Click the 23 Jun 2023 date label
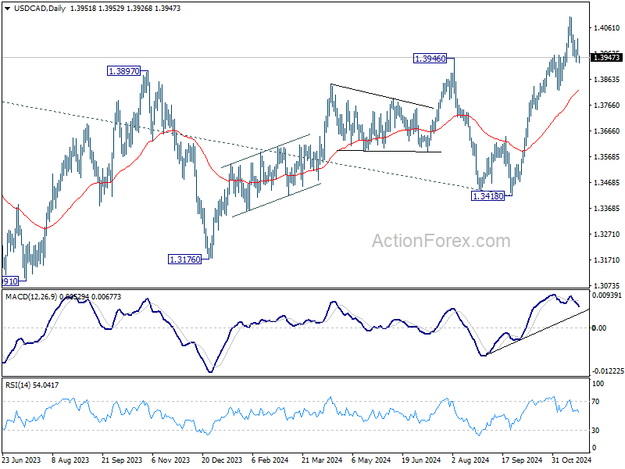 click(x=22, y=460)
